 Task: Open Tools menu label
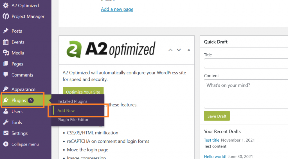click(x=17, y=122)
